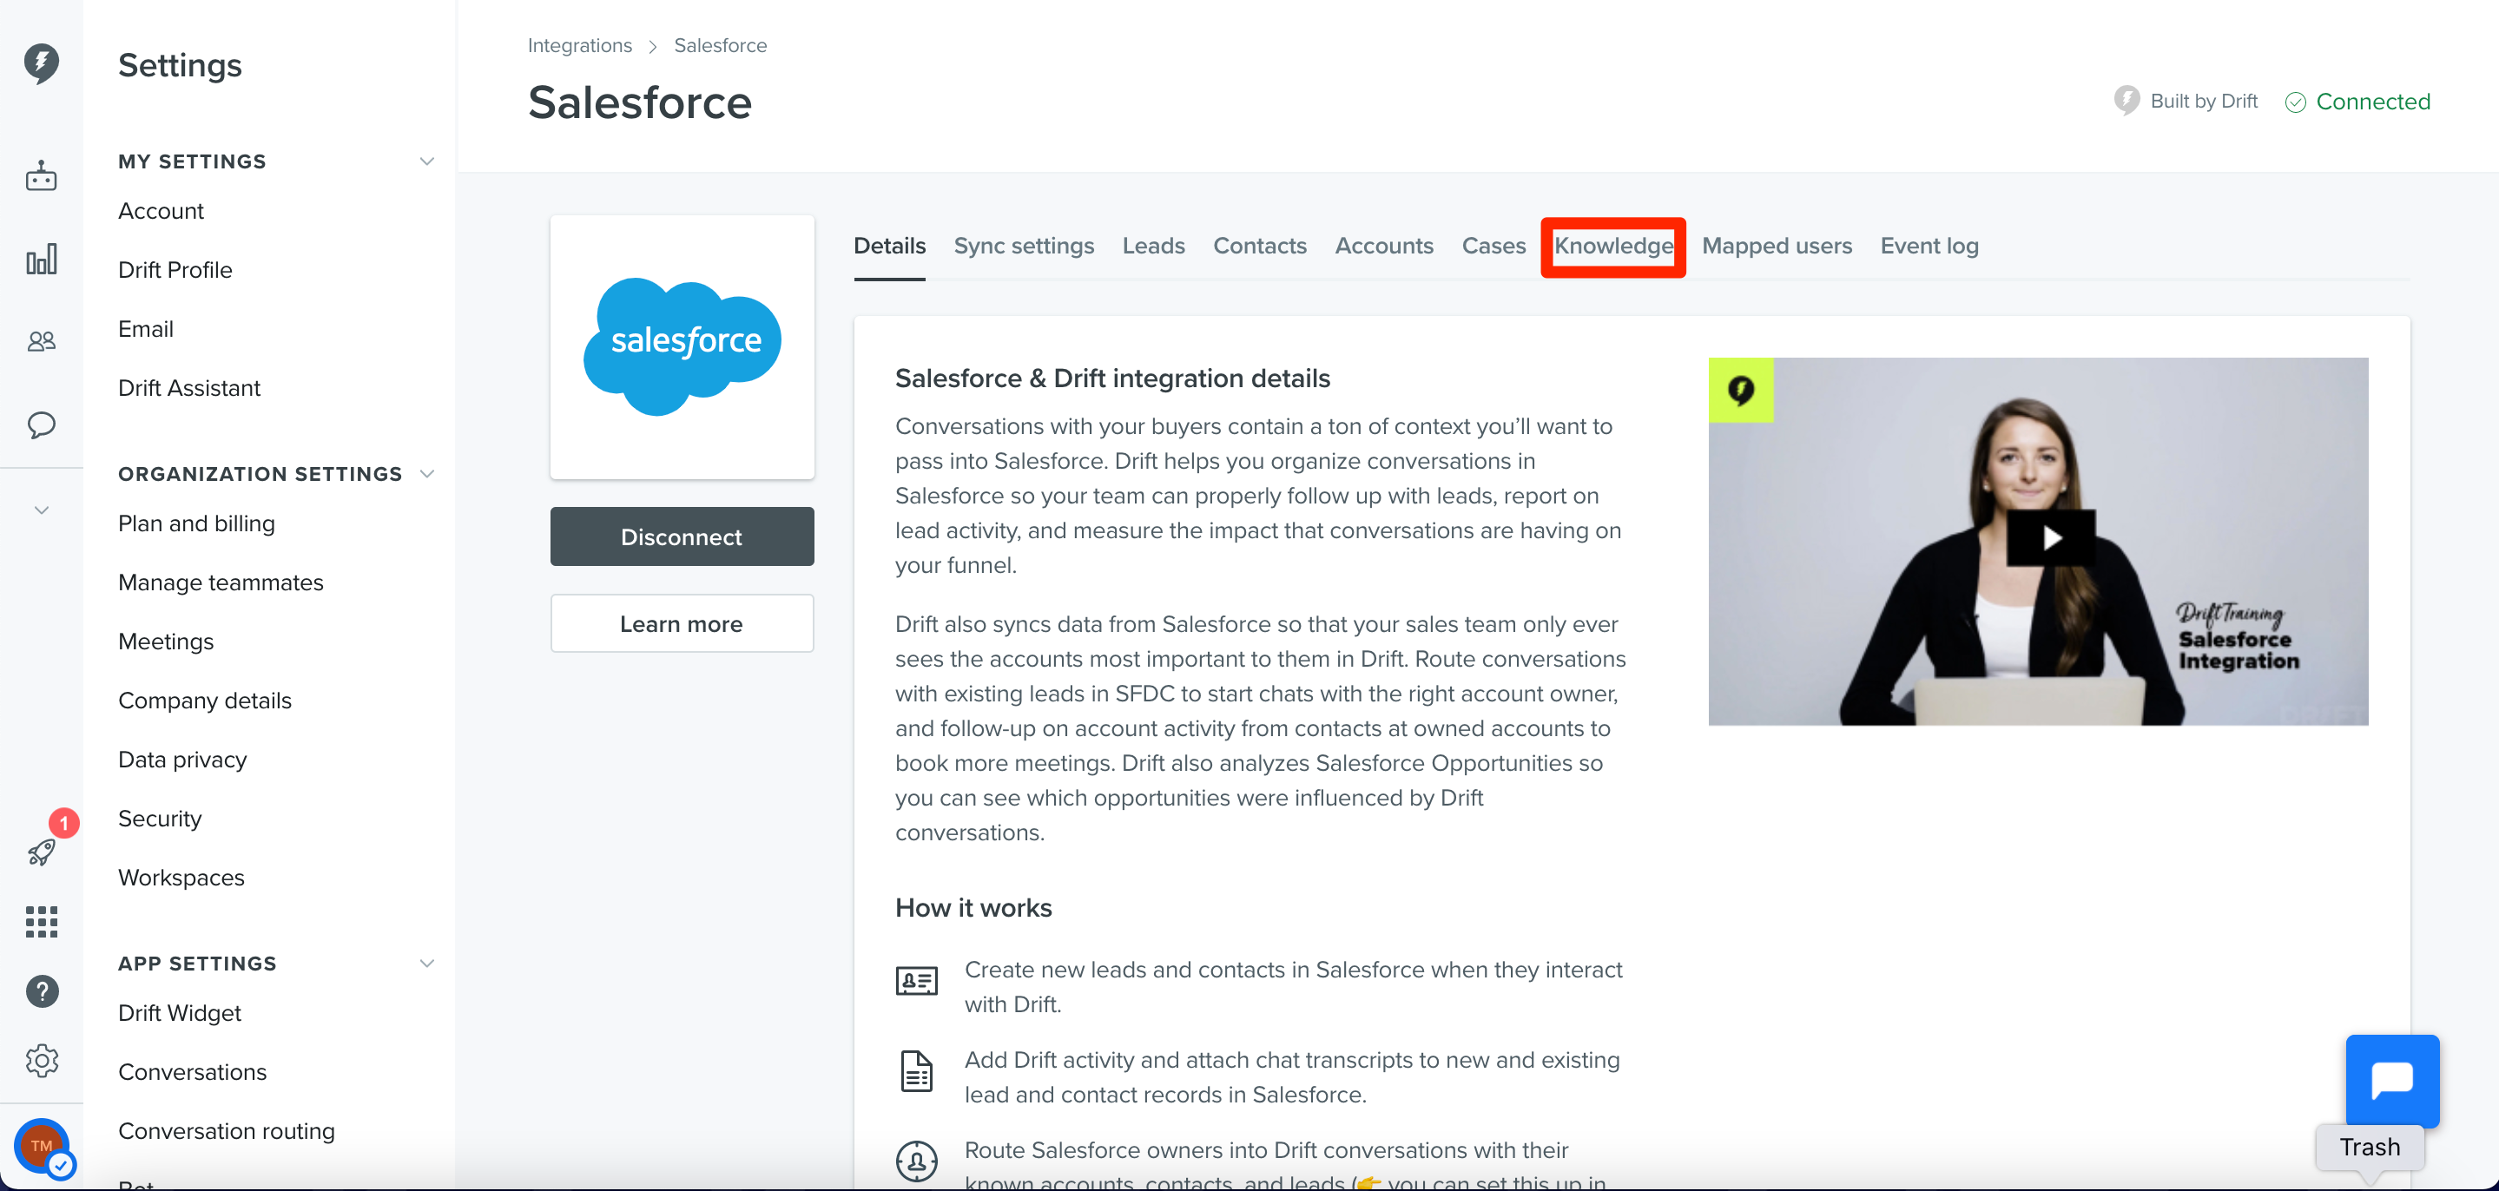Open the blue Drift chat widget
2499x1191 pixels.
click(x=2391, y=1081)
